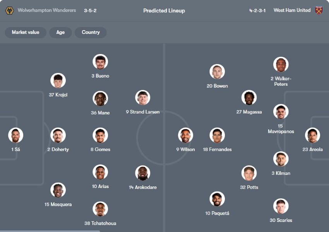Click the Doherty player name label
The image size is (329, 232).
57,149
